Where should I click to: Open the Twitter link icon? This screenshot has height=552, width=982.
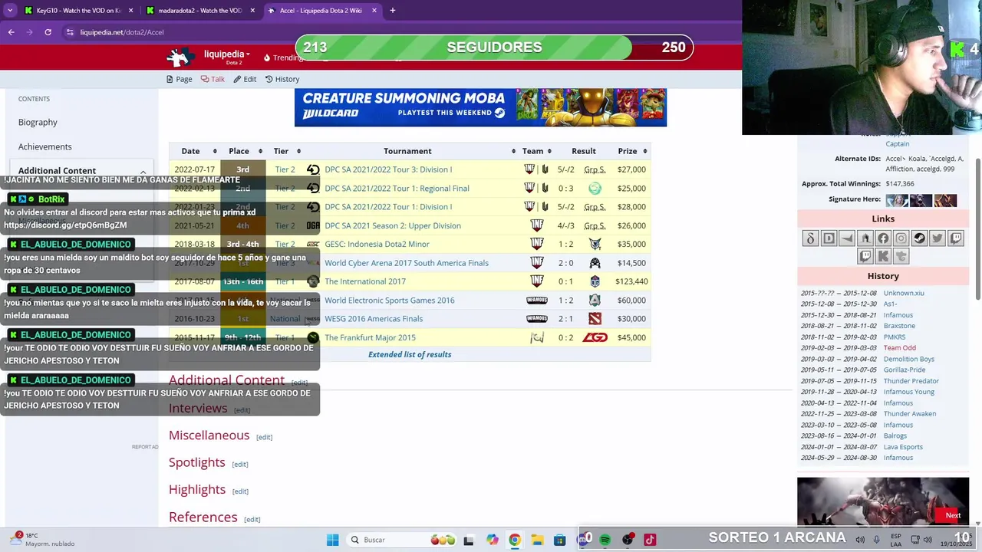[938, 238]
